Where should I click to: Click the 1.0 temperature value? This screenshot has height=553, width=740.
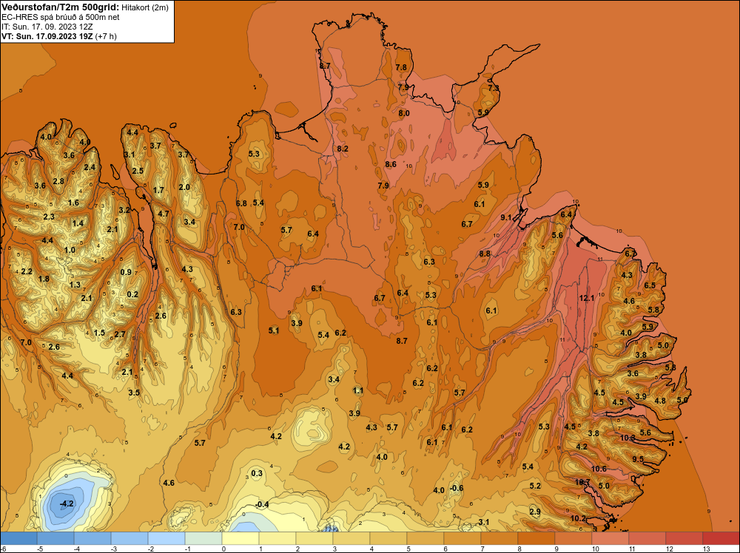70,250
